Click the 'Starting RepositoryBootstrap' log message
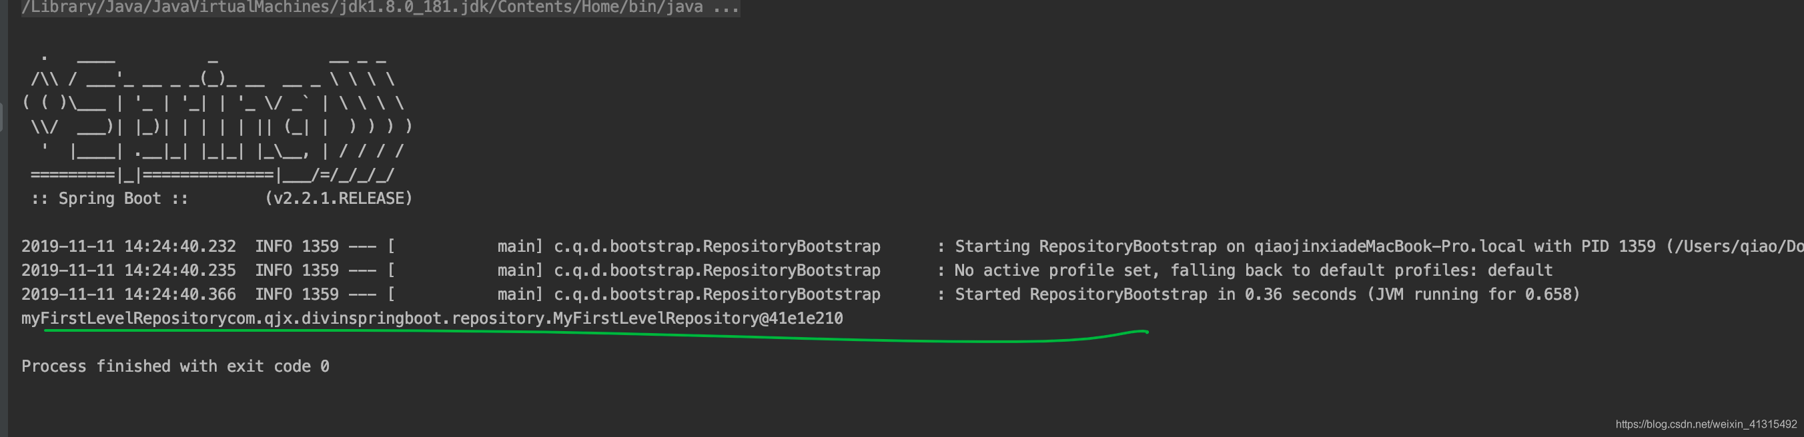 pos(1379,246)
